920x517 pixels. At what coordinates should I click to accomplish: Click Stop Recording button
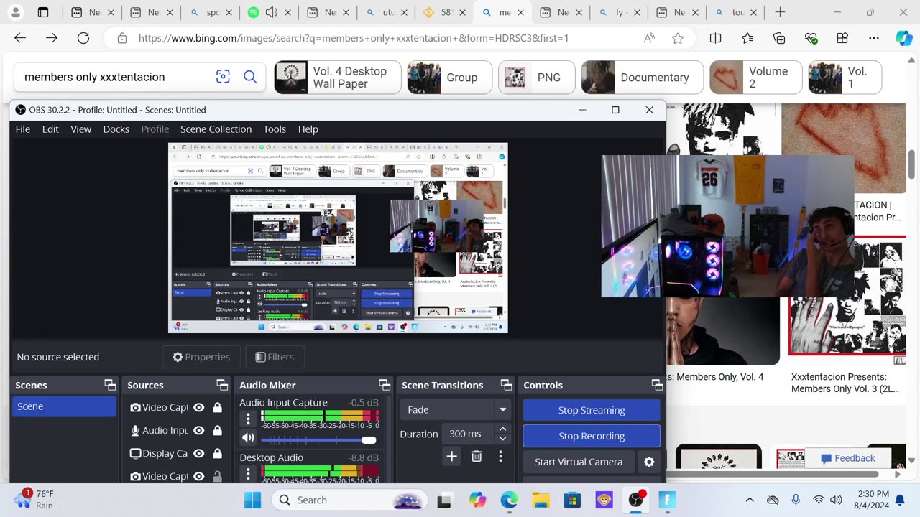[x=592, y=436]
